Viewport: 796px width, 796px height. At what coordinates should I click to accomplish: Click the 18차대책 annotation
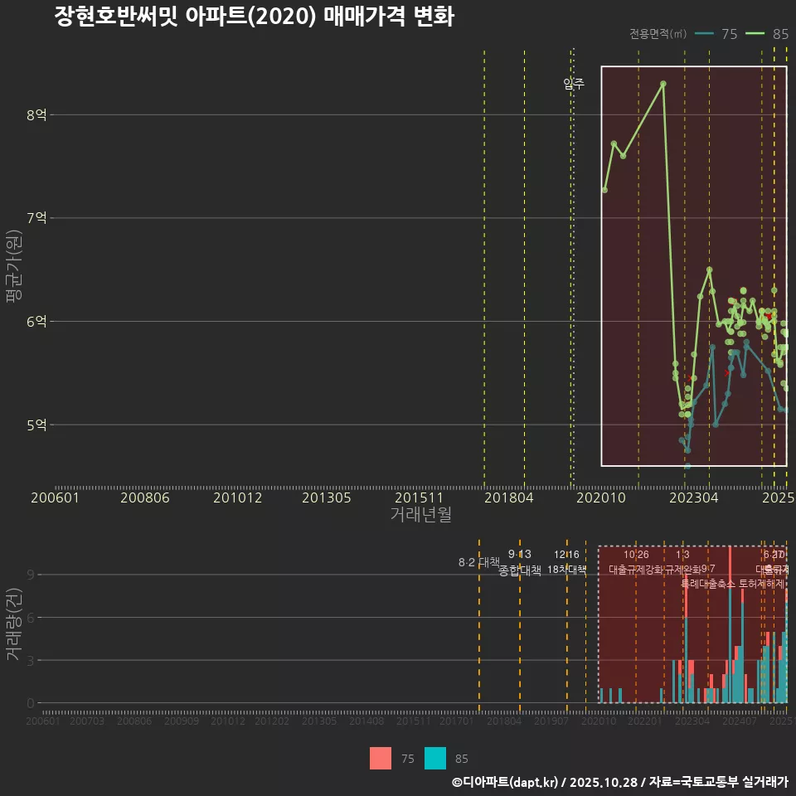pos(568,570)
